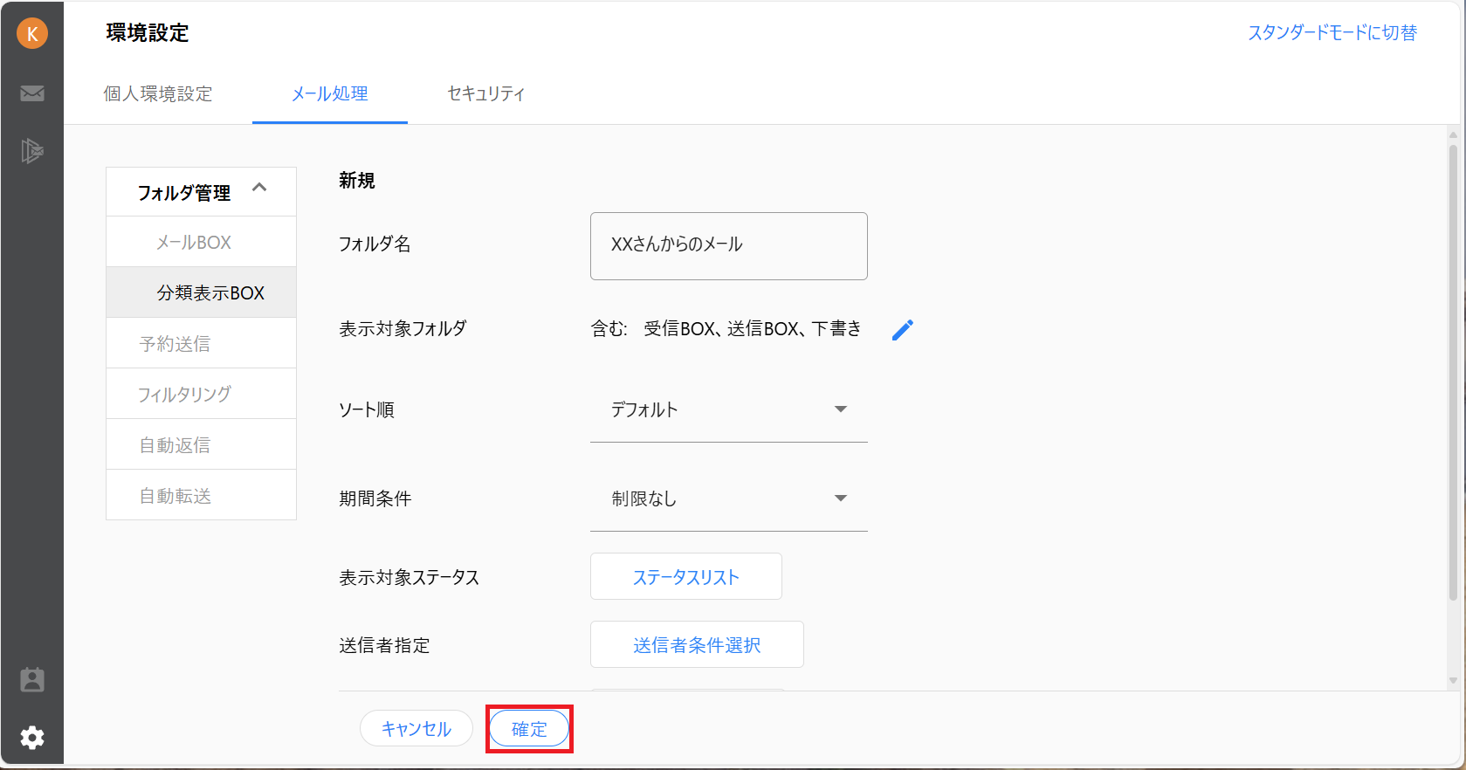
Task: Select 分類表示BOX in the side menu
Action: click(x=201, y=292)
